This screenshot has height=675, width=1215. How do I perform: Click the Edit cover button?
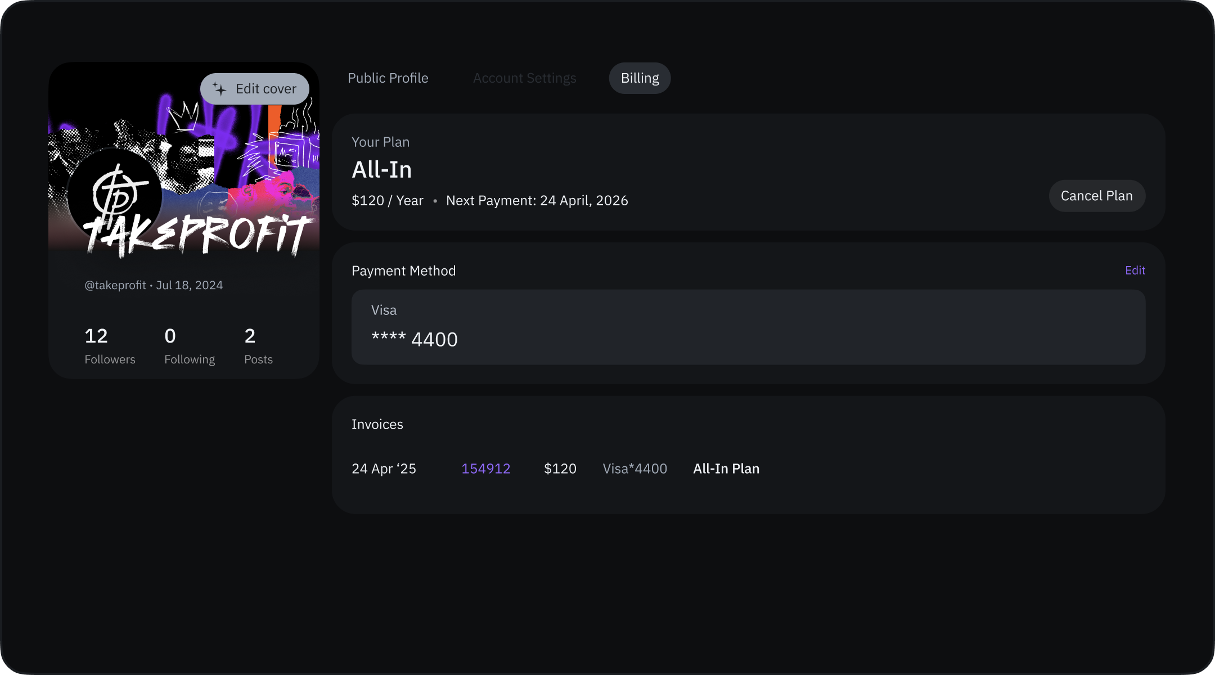[255, 89]
